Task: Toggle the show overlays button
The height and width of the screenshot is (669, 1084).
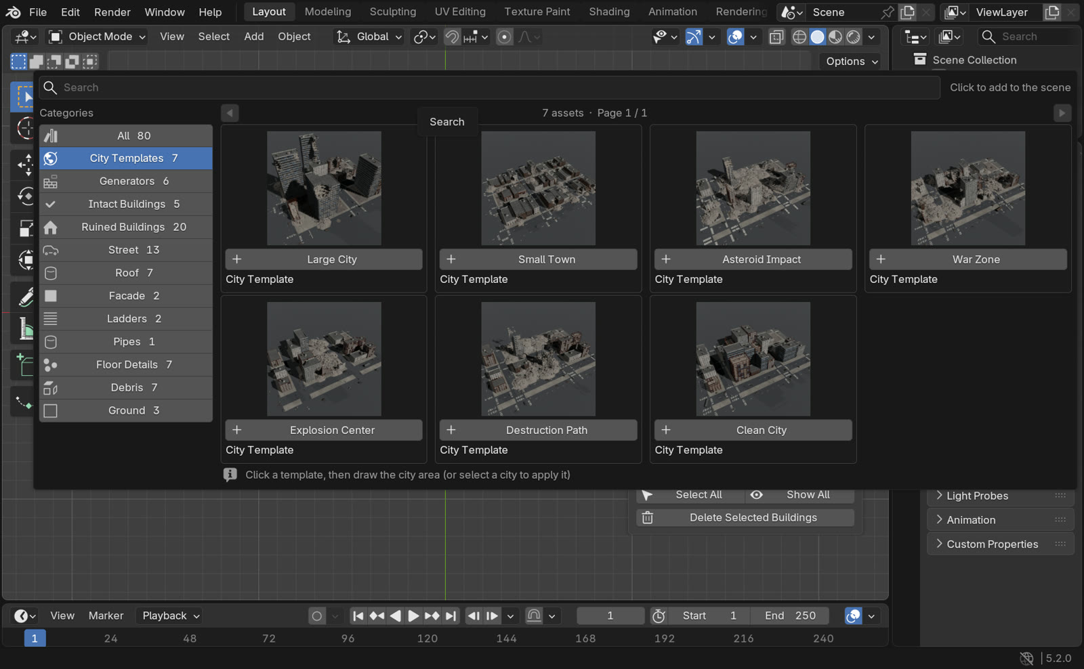Action: (735, 37)
